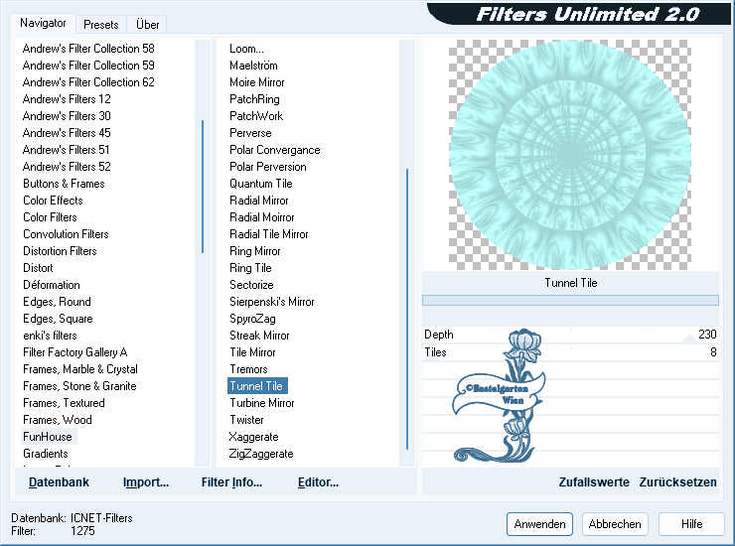Select Andrew's Filters 45

67,133
